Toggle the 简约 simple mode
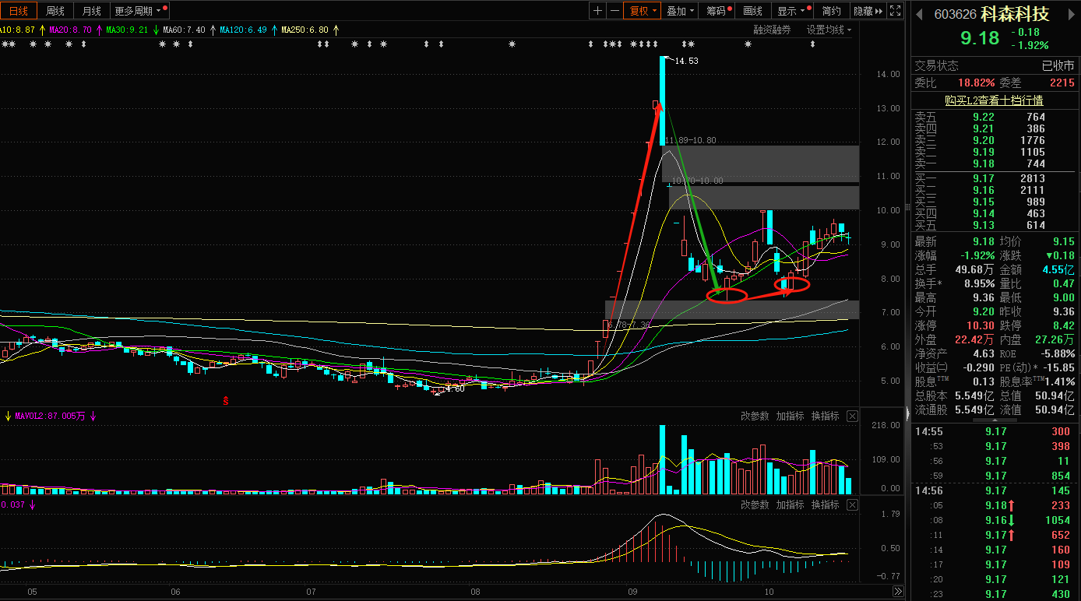 (831, 11)
